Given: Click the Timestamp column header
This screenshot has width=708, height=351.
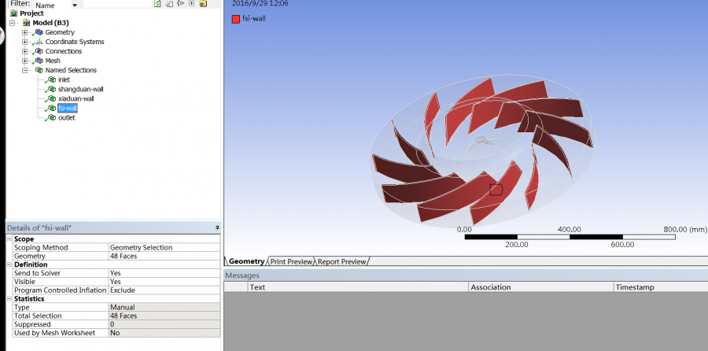Looking at the screenshot, I should coord(661,287).
